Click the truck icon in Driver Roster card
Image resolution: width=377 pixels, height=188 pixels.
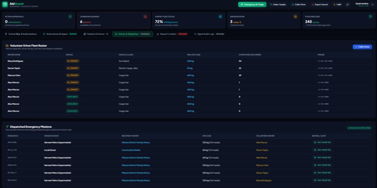point(295,16)
